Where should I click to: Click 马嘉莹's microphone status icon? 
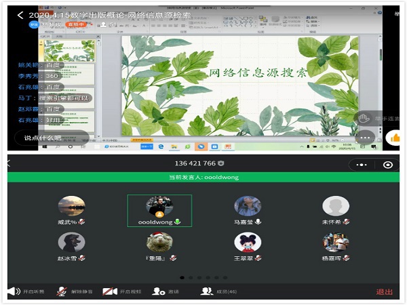click(x=258, y=222)
